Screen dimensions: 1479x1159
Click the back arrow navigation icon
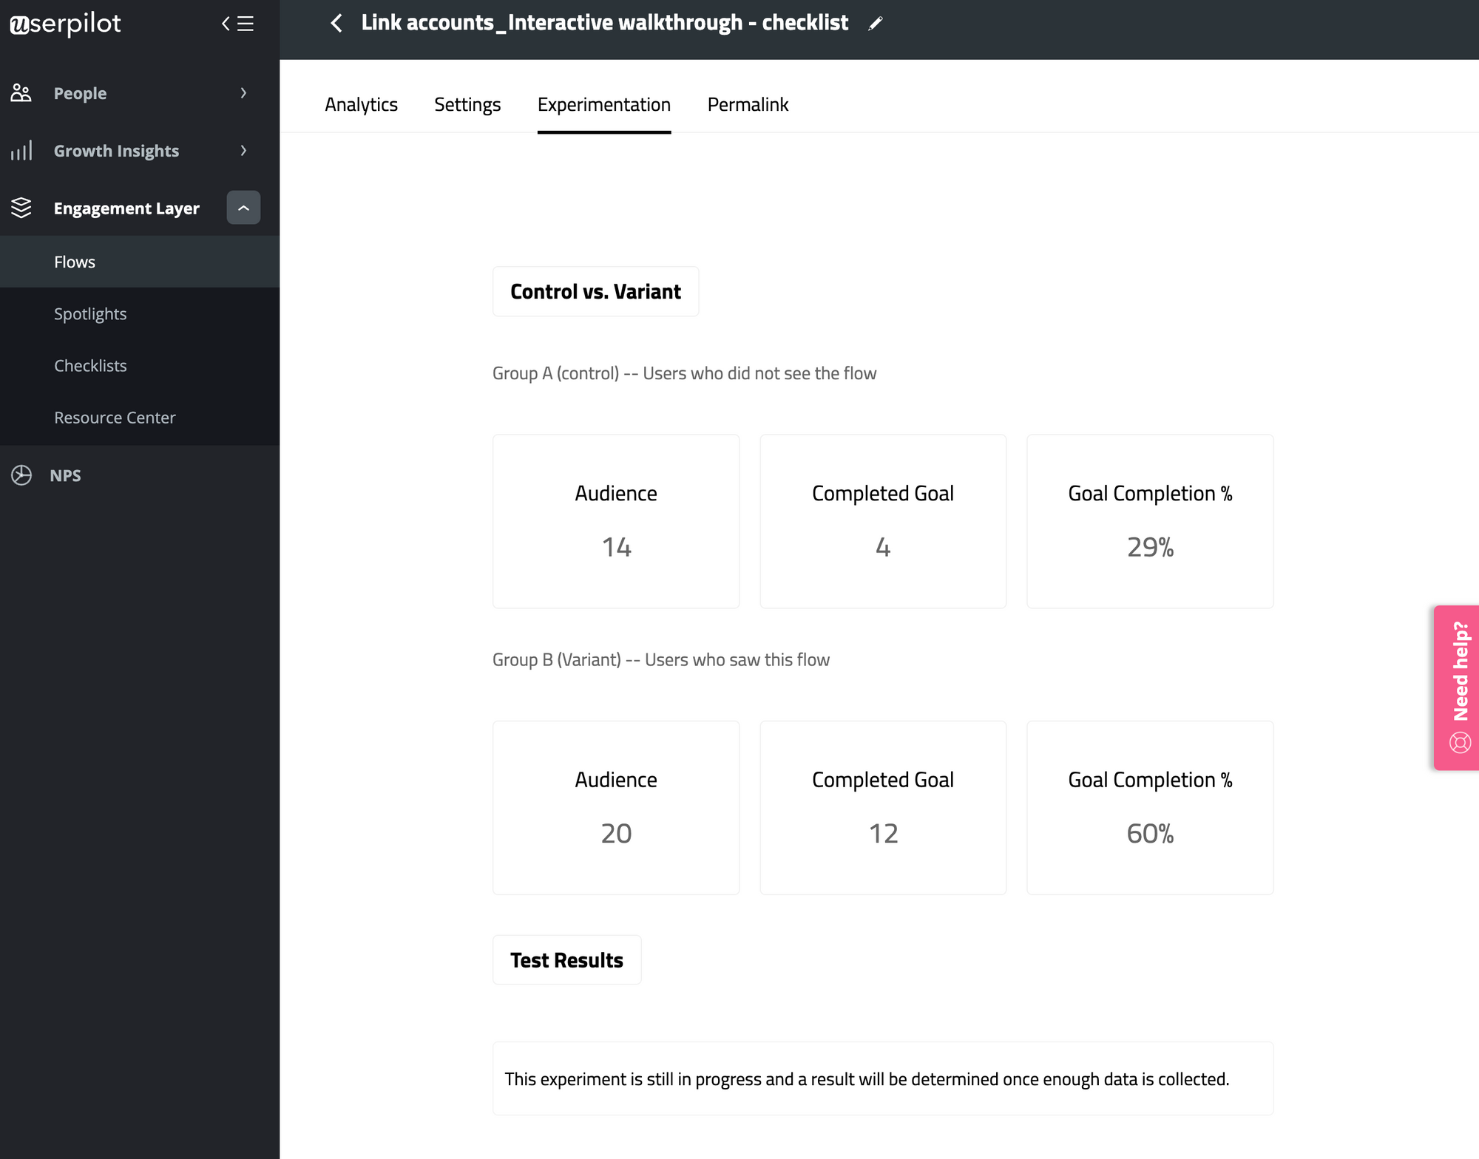point(334,21)
